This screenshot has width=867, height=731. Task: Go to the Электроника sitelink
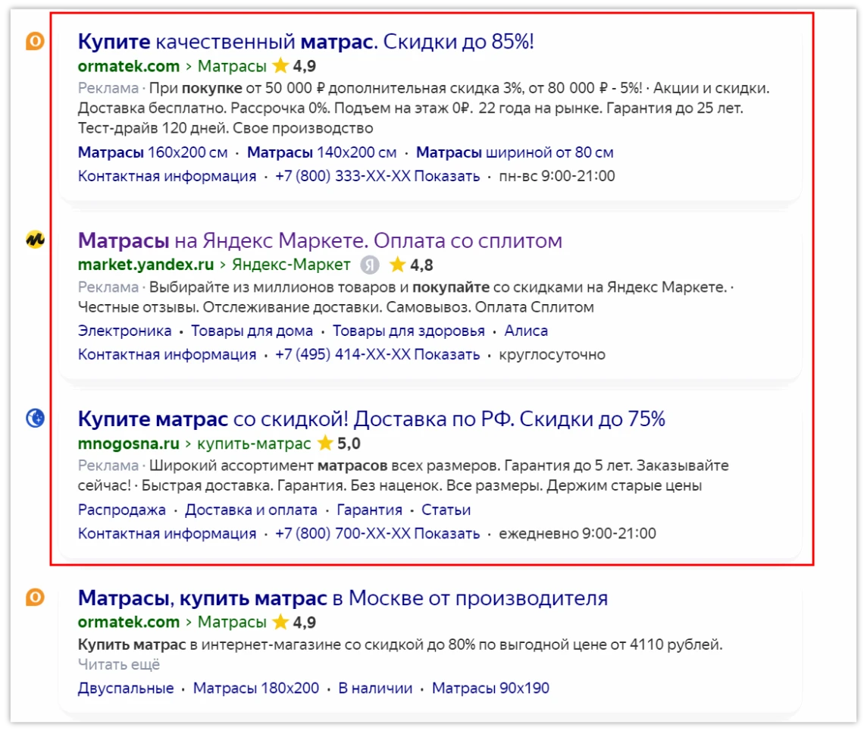point(124,331)
